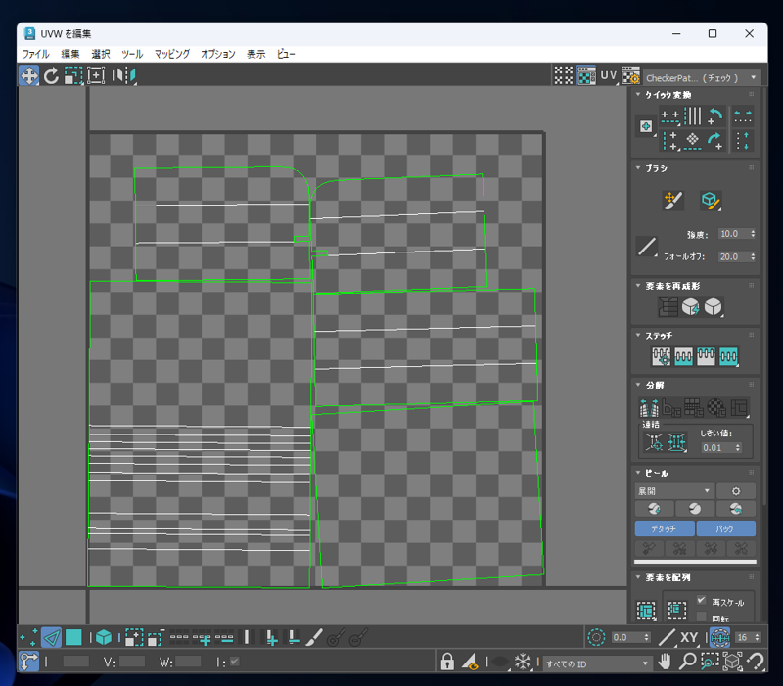
Task: Open the 編集 menu
Action: (70, 54)
